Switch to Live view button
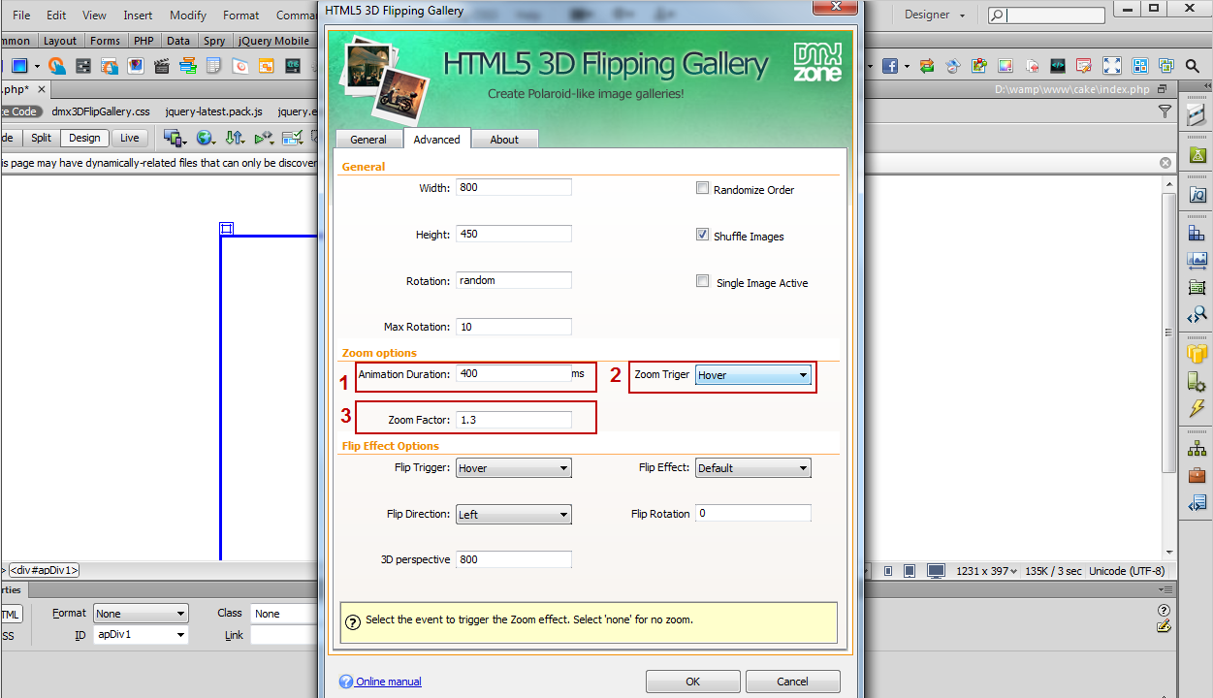Viewport: 1213px width, 698px height. click(x=129, y=138)
